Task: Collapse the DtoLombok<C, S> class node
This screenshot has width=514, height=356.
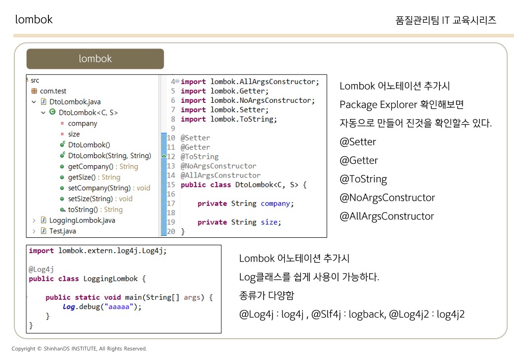Action: coord(43,112)
